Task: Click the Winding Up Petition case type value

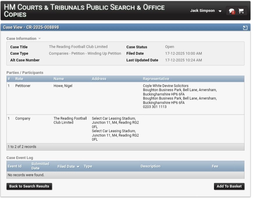Action: tap(85, 53)
